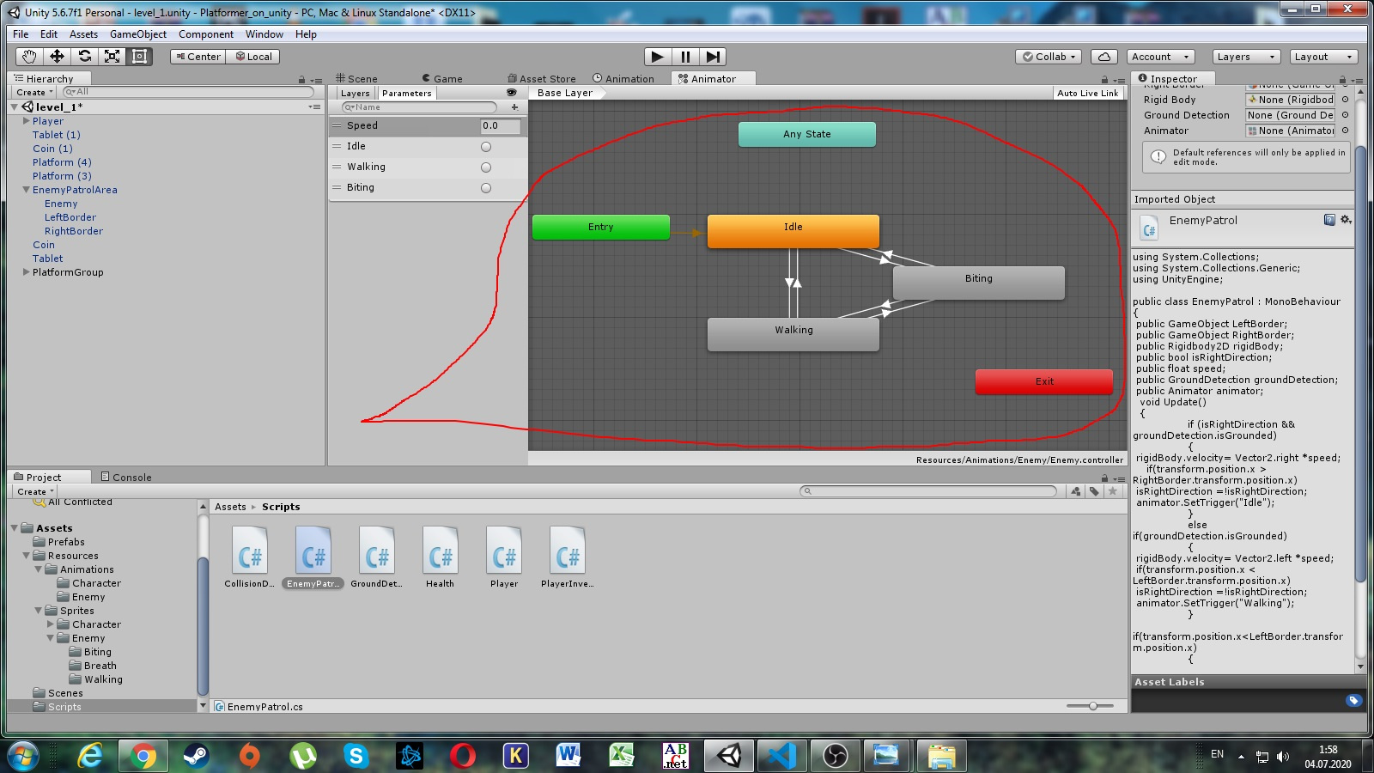
Task: Select the Exit state node
Action: pyautogui.click(x=1044, y=381)
